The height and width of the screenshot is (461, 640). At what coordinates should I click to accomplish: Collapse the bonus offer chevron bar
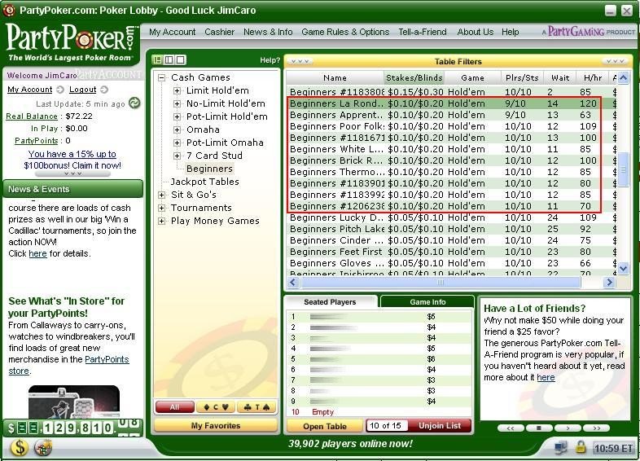pos(72,173)
